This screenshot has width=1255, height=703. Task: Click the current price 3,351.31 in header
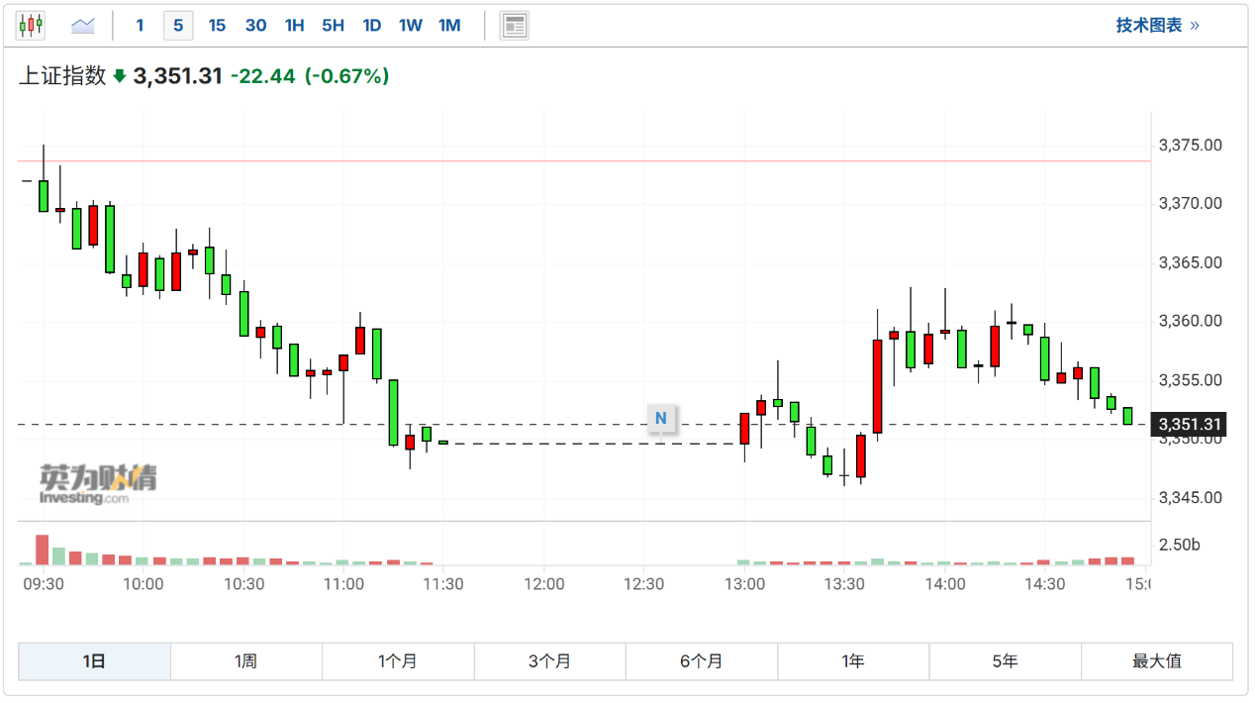tap(177, 76)
